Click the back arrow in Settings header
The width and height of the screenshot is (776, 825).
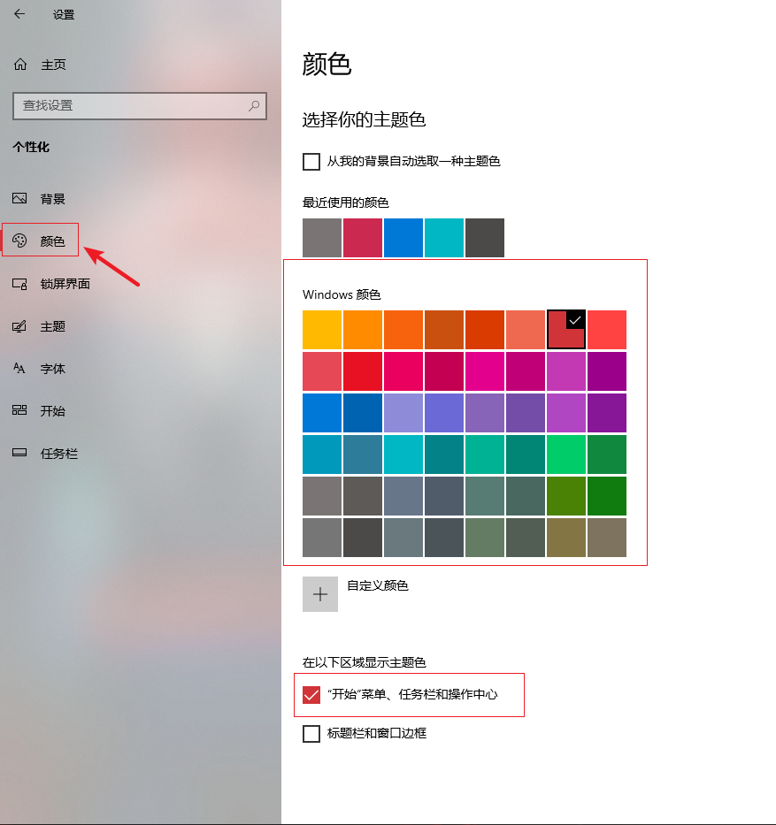[19, 14]
